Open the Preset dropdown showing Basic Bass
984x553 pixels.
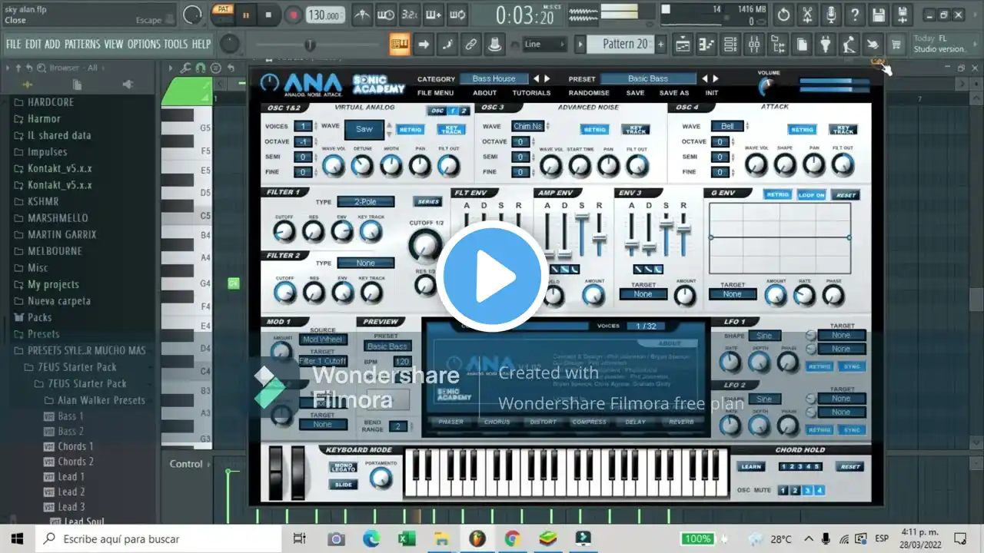(x=648, y=78)
